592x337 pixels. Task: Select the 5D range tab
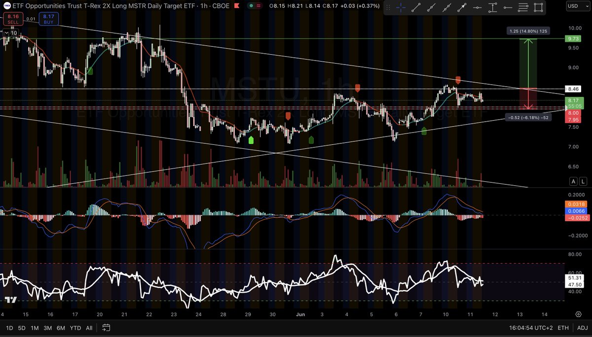pos(22,328)
